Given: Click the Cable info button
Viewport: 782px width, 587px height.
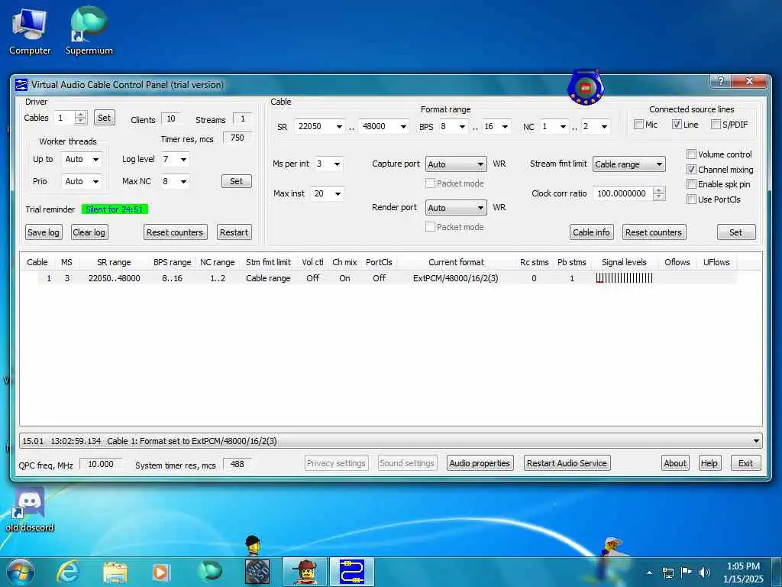Looking at the screenshot, I should point(592,232).
